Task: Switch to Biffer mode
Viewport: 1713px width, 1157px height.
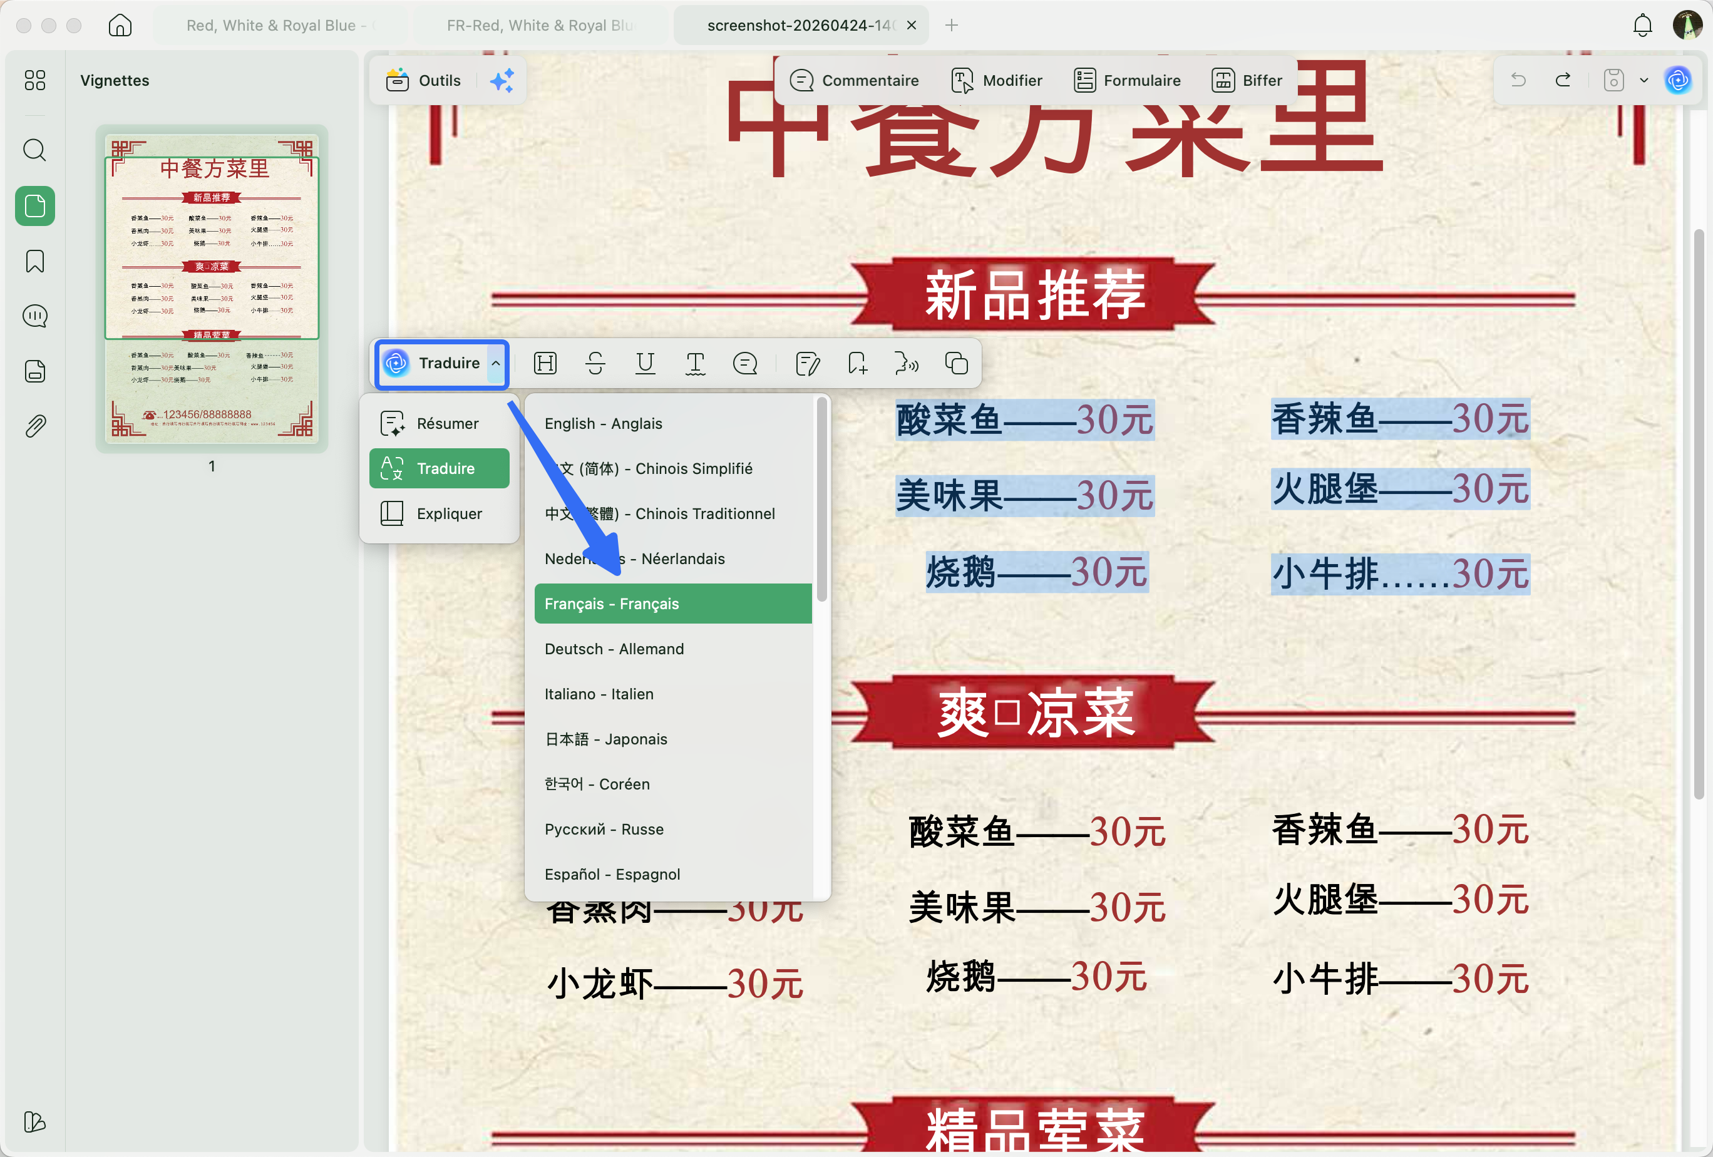Action: coord(1247,80)
